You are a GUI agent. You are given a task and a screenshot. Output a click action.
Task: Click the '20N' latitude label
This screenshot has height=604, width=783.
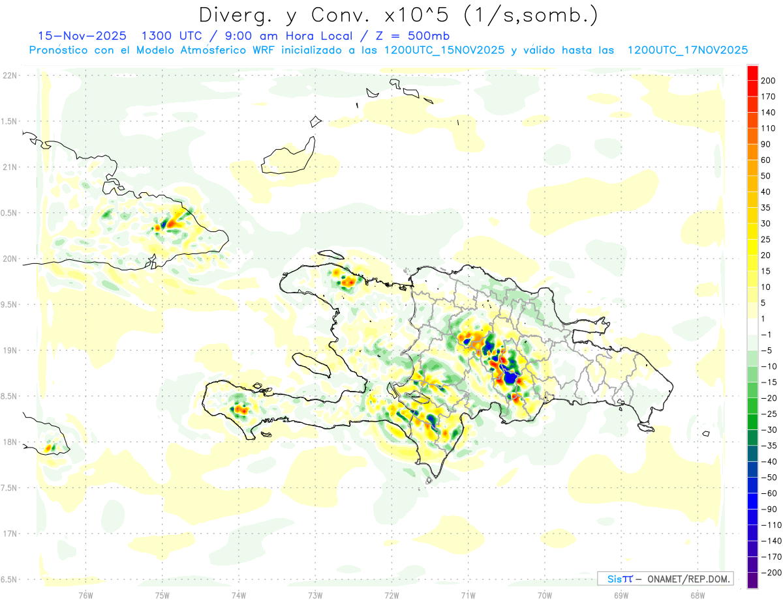[x=9, y=259]
